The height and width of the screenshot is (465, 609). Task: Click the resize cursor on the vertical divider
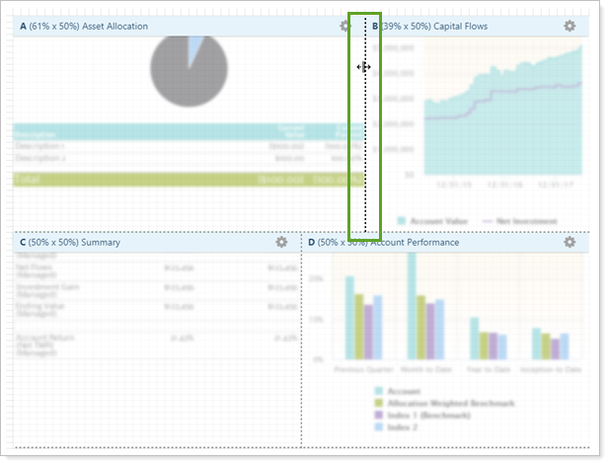click(363, 67)
